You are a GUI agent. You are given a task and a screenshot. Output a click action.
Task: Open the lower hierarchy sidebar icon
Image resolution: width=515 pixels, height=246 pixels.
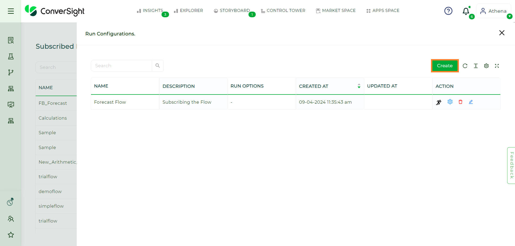click(x=11, y=121)
